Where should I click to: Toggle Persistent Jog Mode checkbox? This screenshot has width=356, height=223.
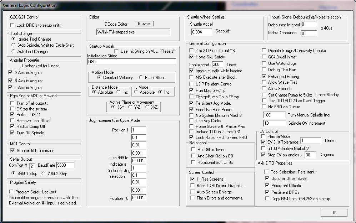tap(191, 103)
